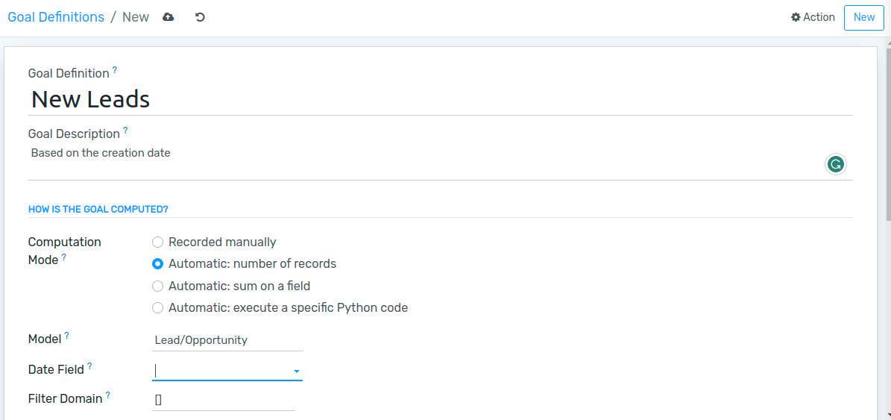Click the New button
Screen dimensions: 891x420
coord(864,18)
